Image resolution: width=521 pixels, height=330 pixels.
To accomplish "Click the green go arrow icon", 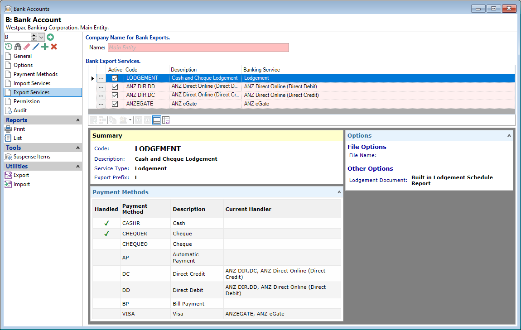I will [x=50, y=37].
